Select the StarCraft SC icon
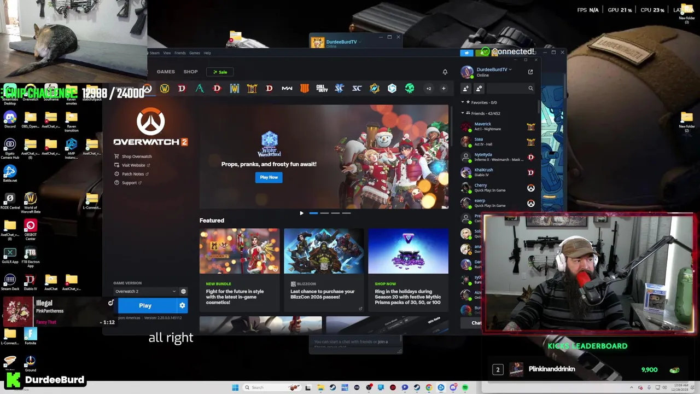This screenshot has height=394, width=700. coord(357,89)
